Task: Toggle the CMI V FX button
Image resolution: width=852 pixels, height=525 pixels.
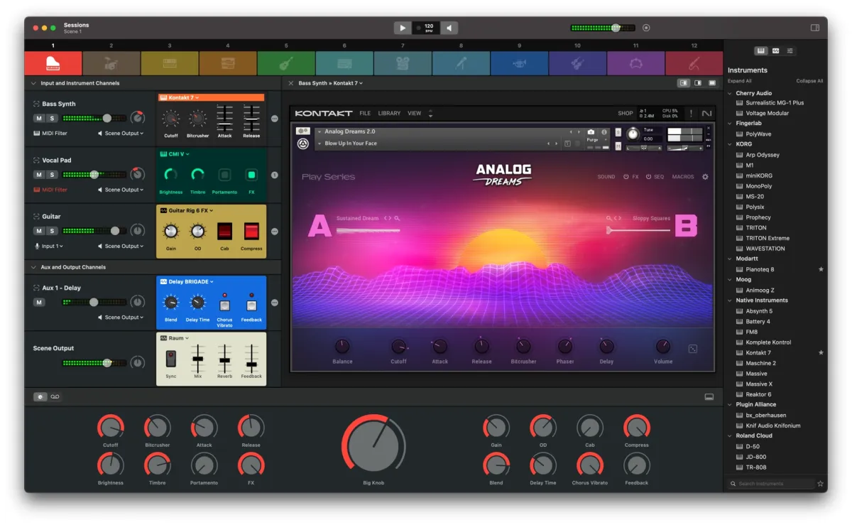Action: point(251,175)
